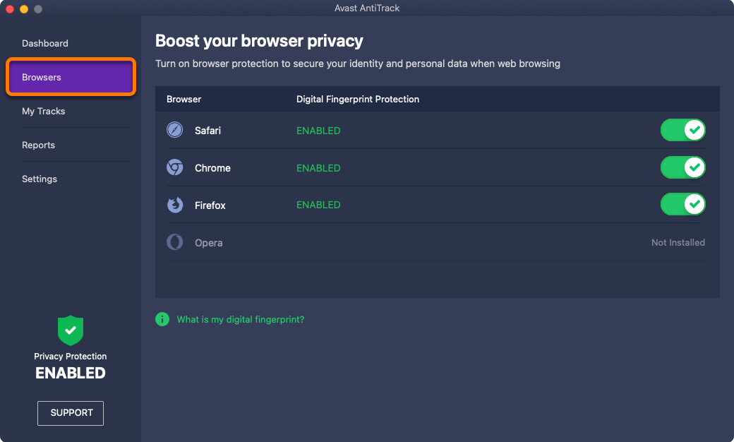Viewport: 734px width, 442px height.
Task: Click the SUPPORT button
Action: tap(71, 413)
